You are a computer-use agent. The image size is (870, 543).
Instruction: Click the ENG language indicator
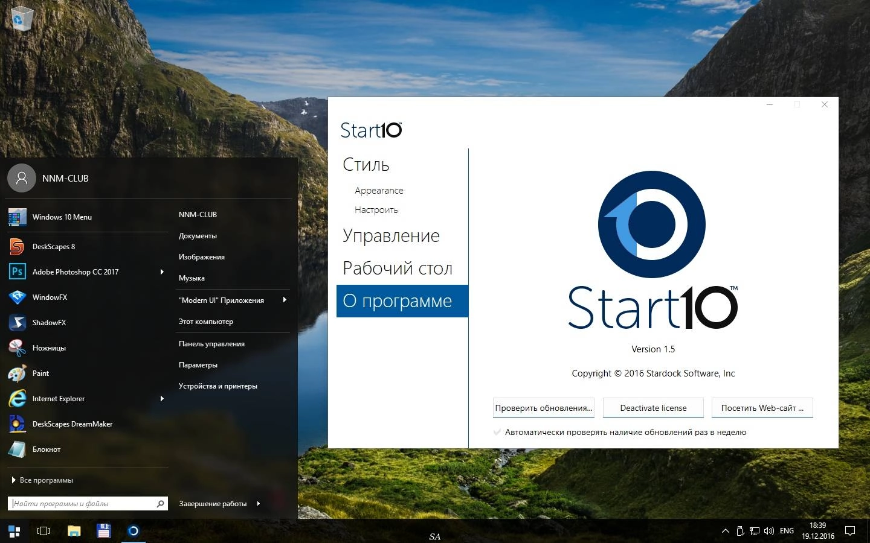(x=787, y=531)
